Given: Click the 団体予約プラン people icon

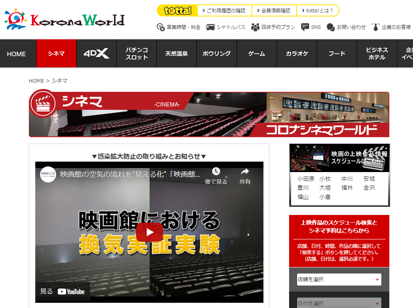Looking at the screenshot, I should [x=255, y=27].
